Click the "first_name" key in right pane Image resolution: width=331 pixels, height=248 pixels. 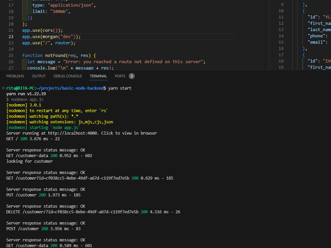tap(318, 23)
